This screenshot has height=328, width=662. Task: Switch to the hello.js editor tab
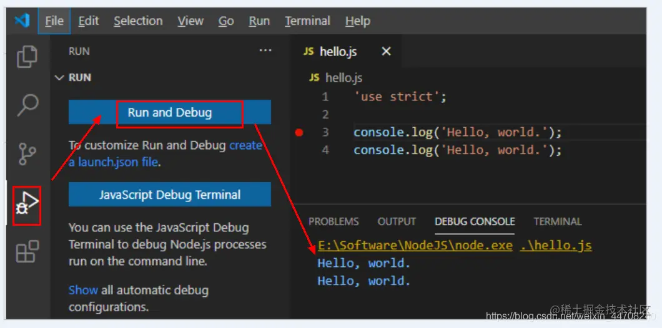tap(345, 51)
